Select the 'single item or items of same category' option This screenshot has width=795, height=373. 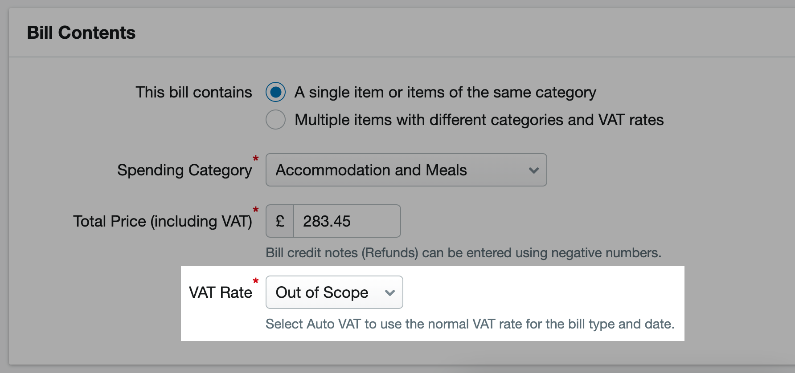point(275,92)
